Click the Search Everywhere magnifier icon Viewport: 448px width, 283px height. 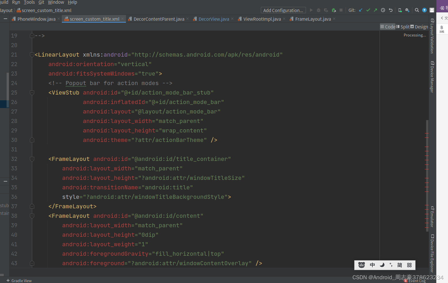point(417,10)
